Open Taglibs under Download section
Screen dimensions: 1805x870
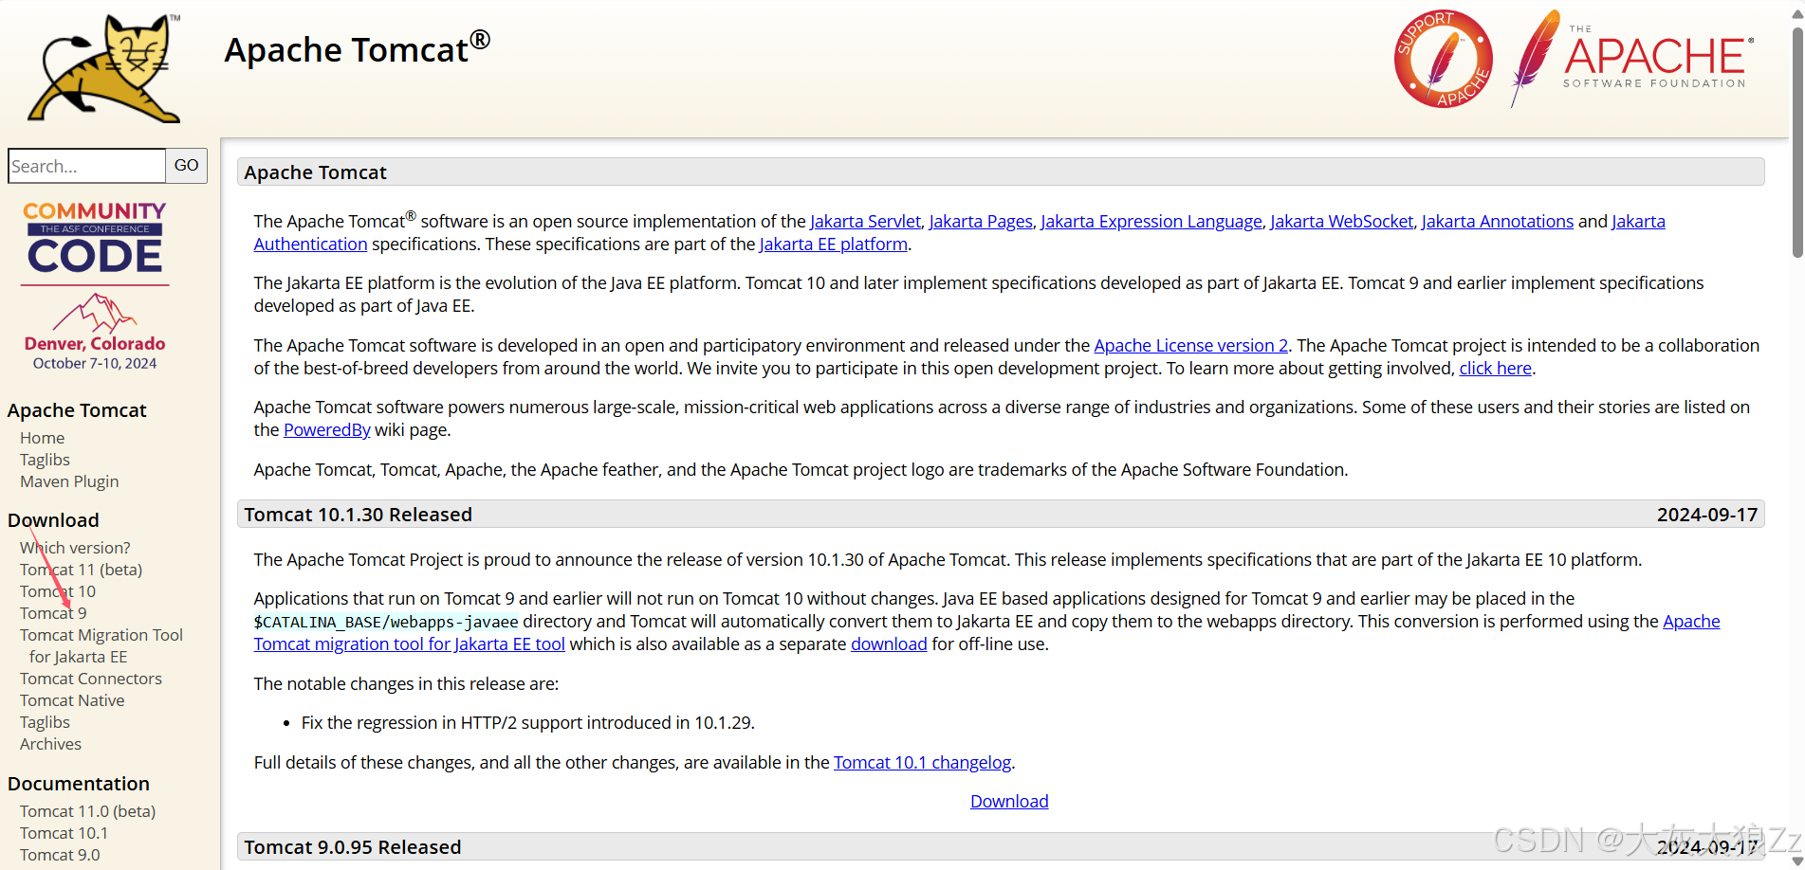(x=45, y=722)
